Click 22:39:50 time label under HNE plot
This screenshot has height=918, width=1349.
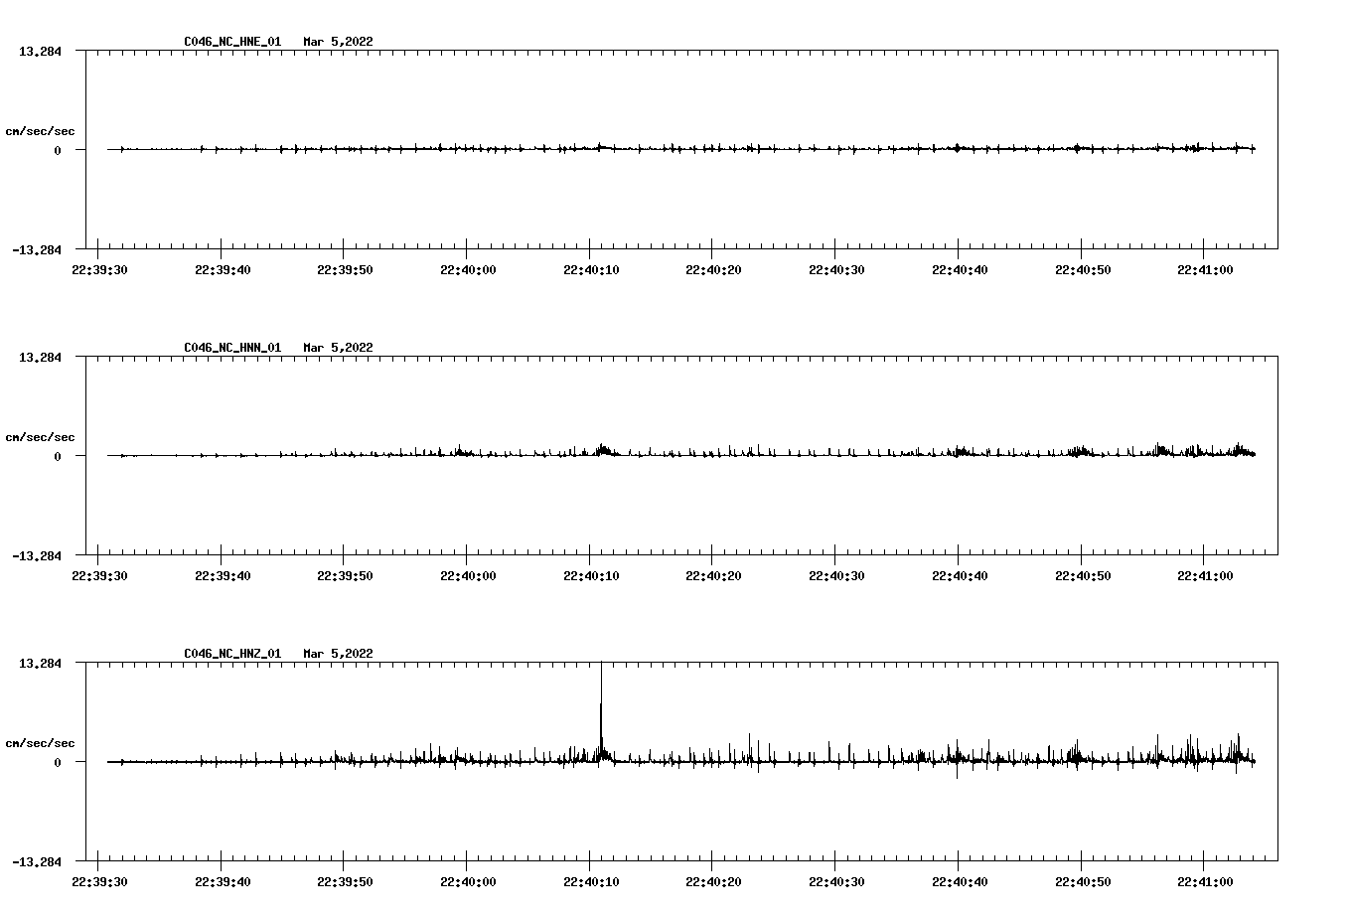[x=344, y=269]
